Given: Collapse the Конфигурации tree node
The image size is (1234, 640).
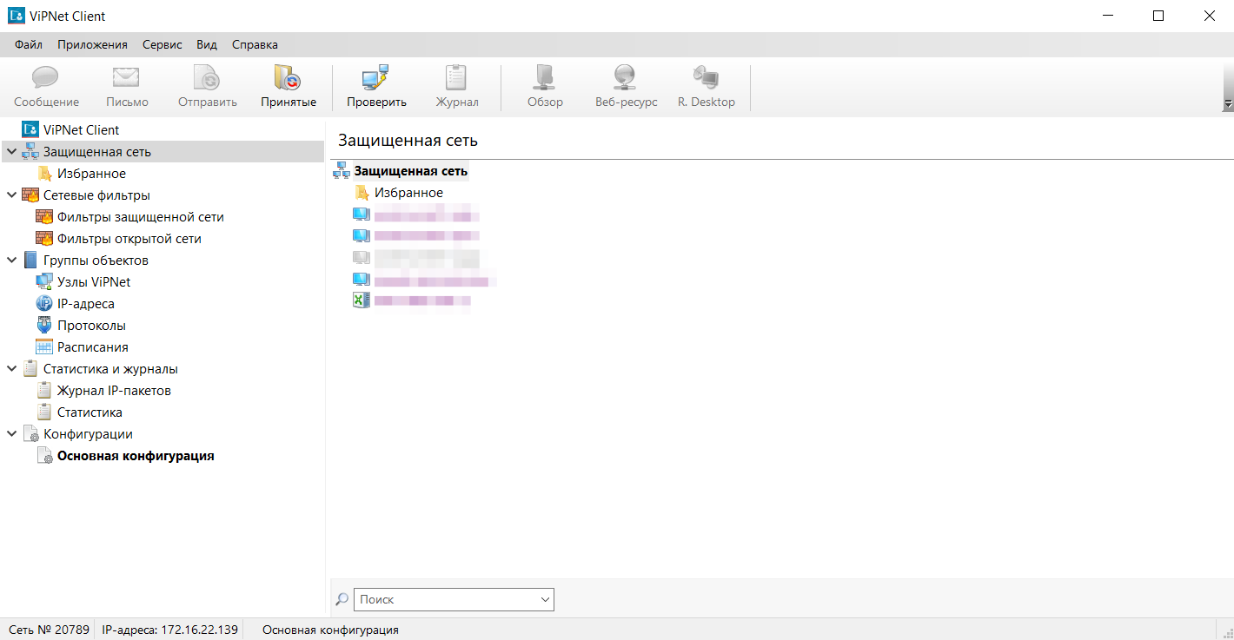Looking at the screenshot, I should click(11, 434).
